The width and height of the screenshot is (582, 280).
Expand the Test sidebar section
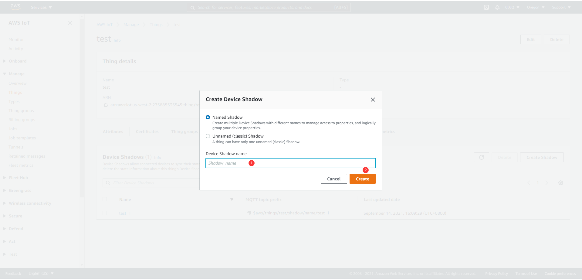click(5, 254)
